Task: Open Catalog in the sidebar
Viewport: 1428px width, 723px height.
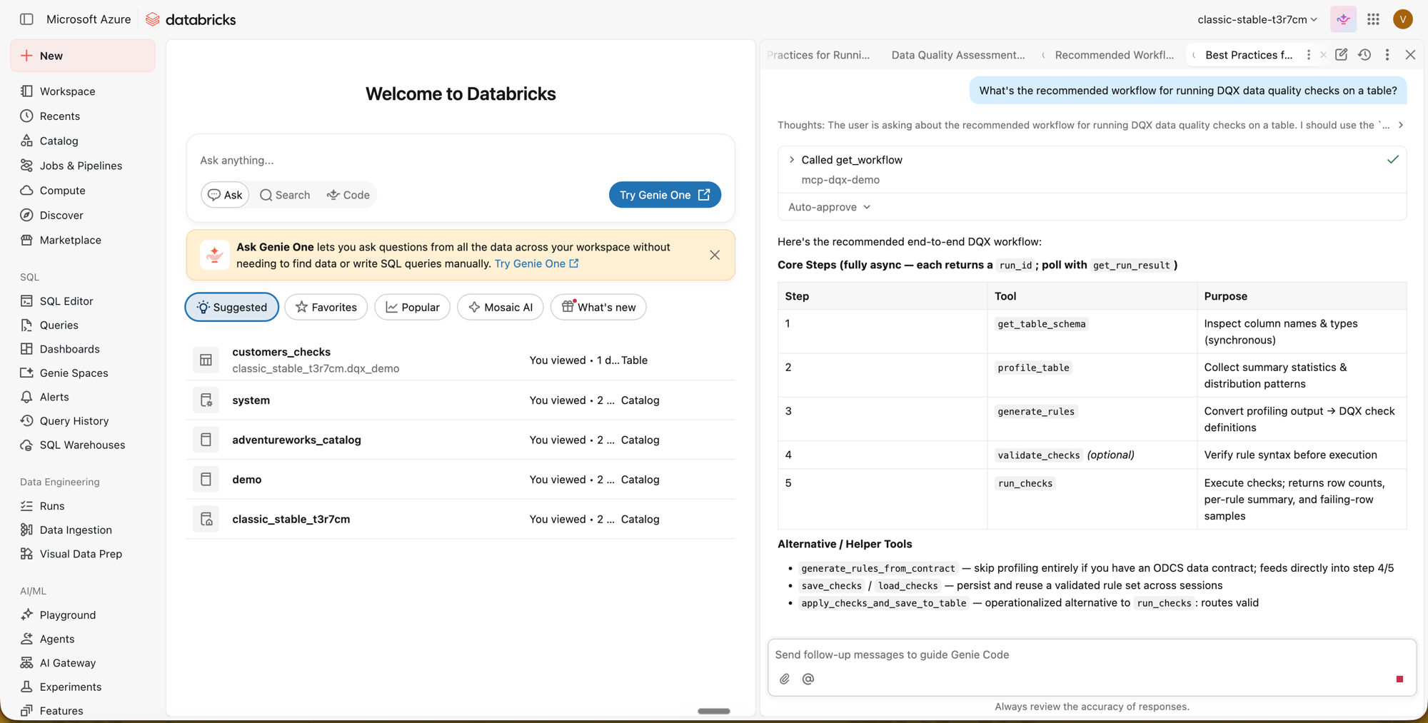Action: pyautogui.click(x=59, y=141)
